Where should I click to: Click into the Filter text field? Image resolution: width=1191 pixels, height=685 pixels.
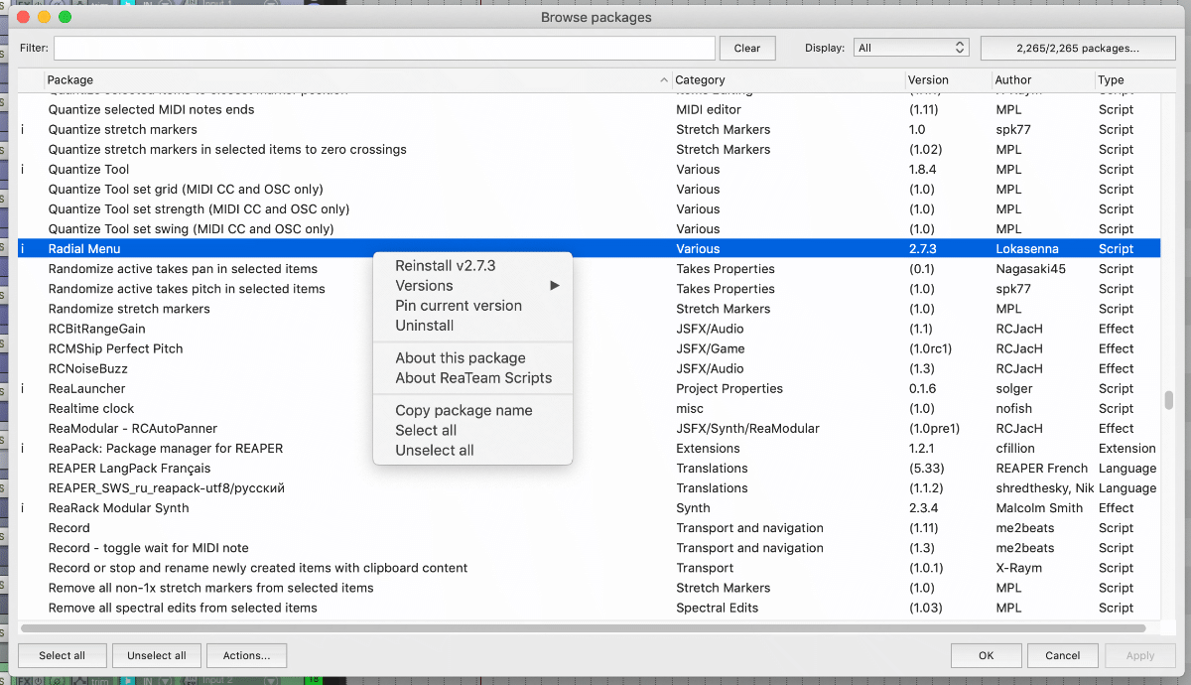(384, 48)
